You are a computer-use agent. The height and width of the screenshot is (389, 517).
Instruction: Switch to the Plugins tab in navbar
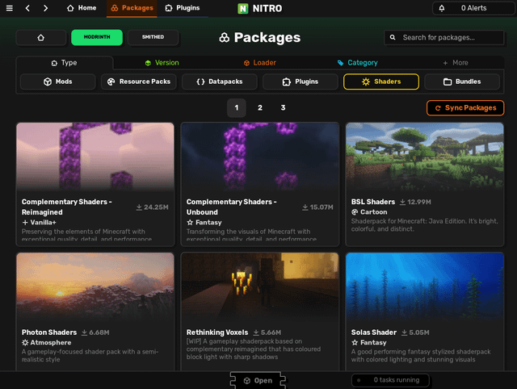tap(182, 8)
